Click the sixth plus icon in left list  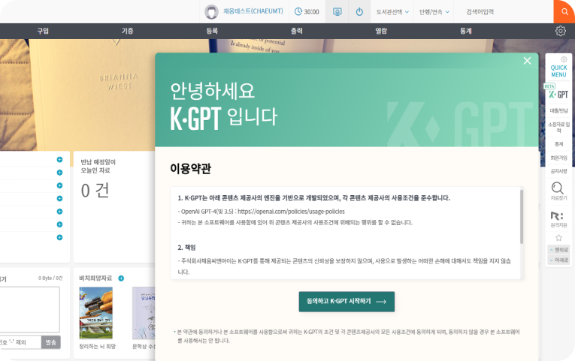point(59,224)
